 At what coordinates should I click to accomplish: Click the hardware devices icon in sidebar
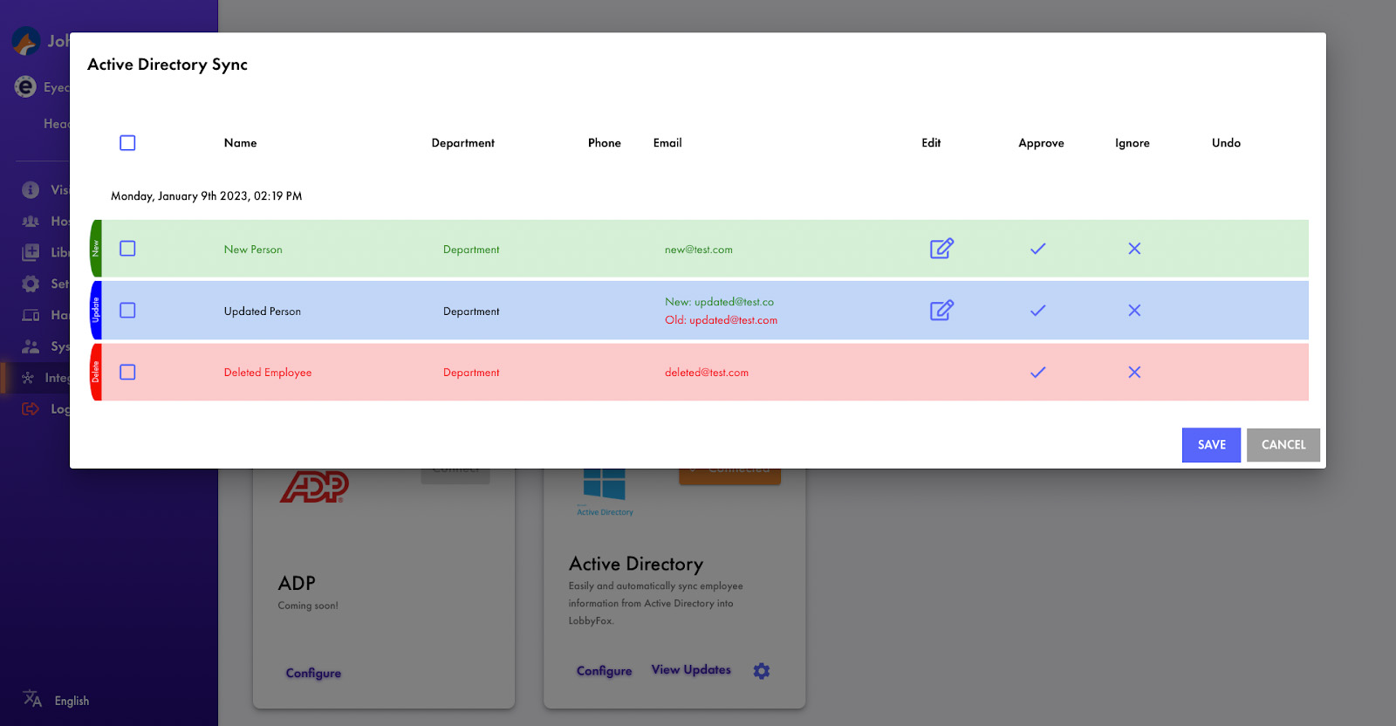(x=31, y=315)
